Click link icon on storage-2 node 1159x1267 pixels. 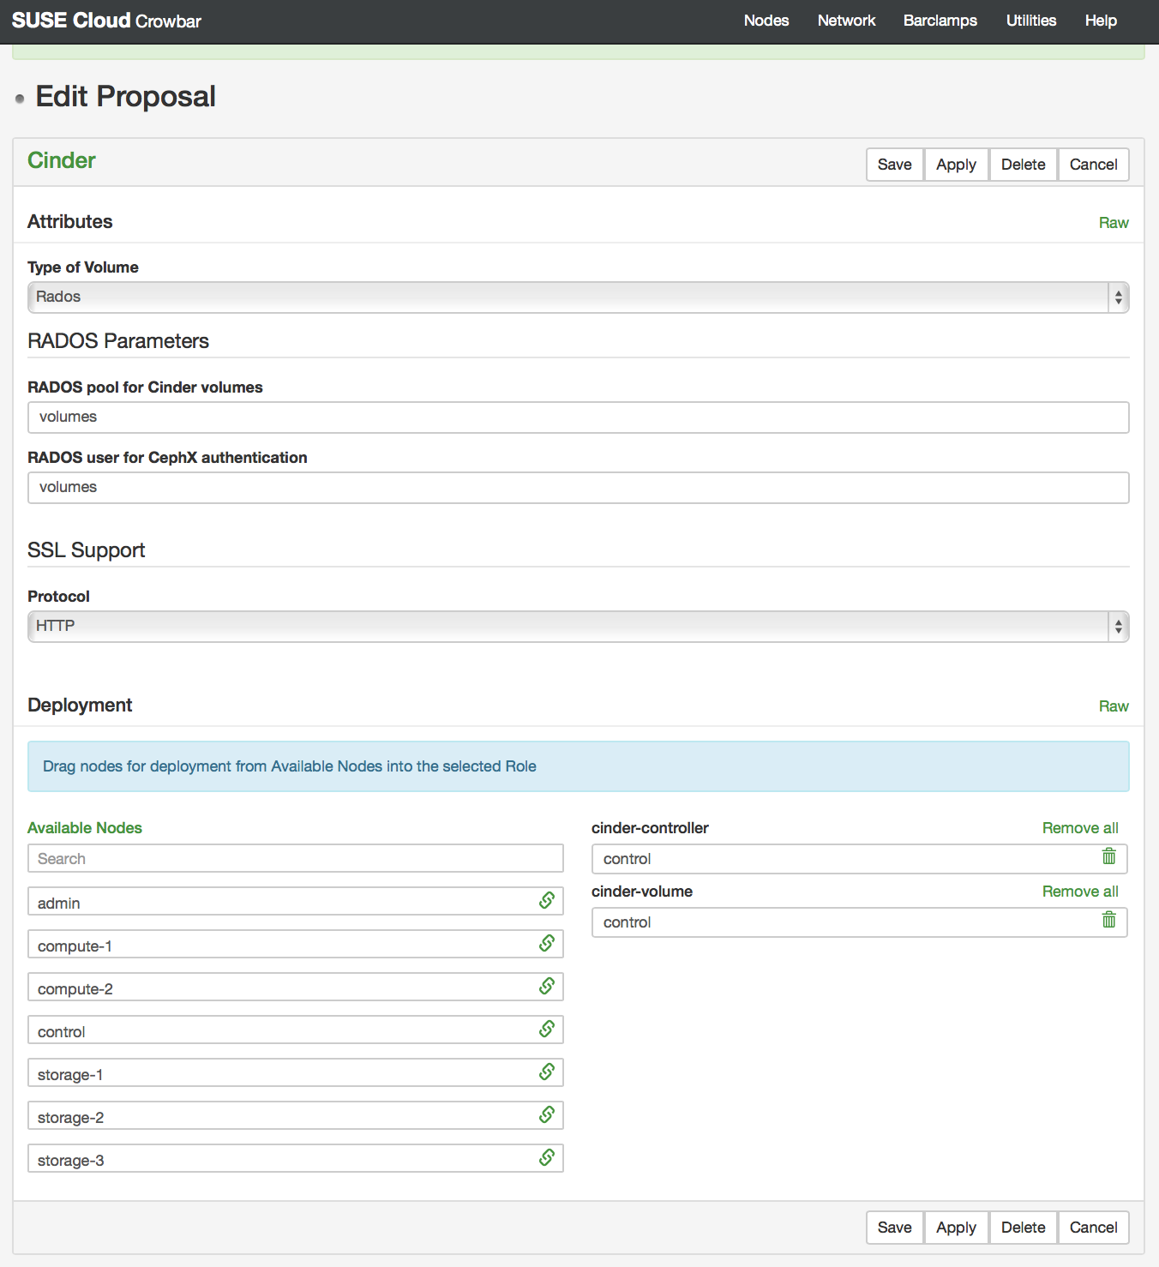(547, 1114)
